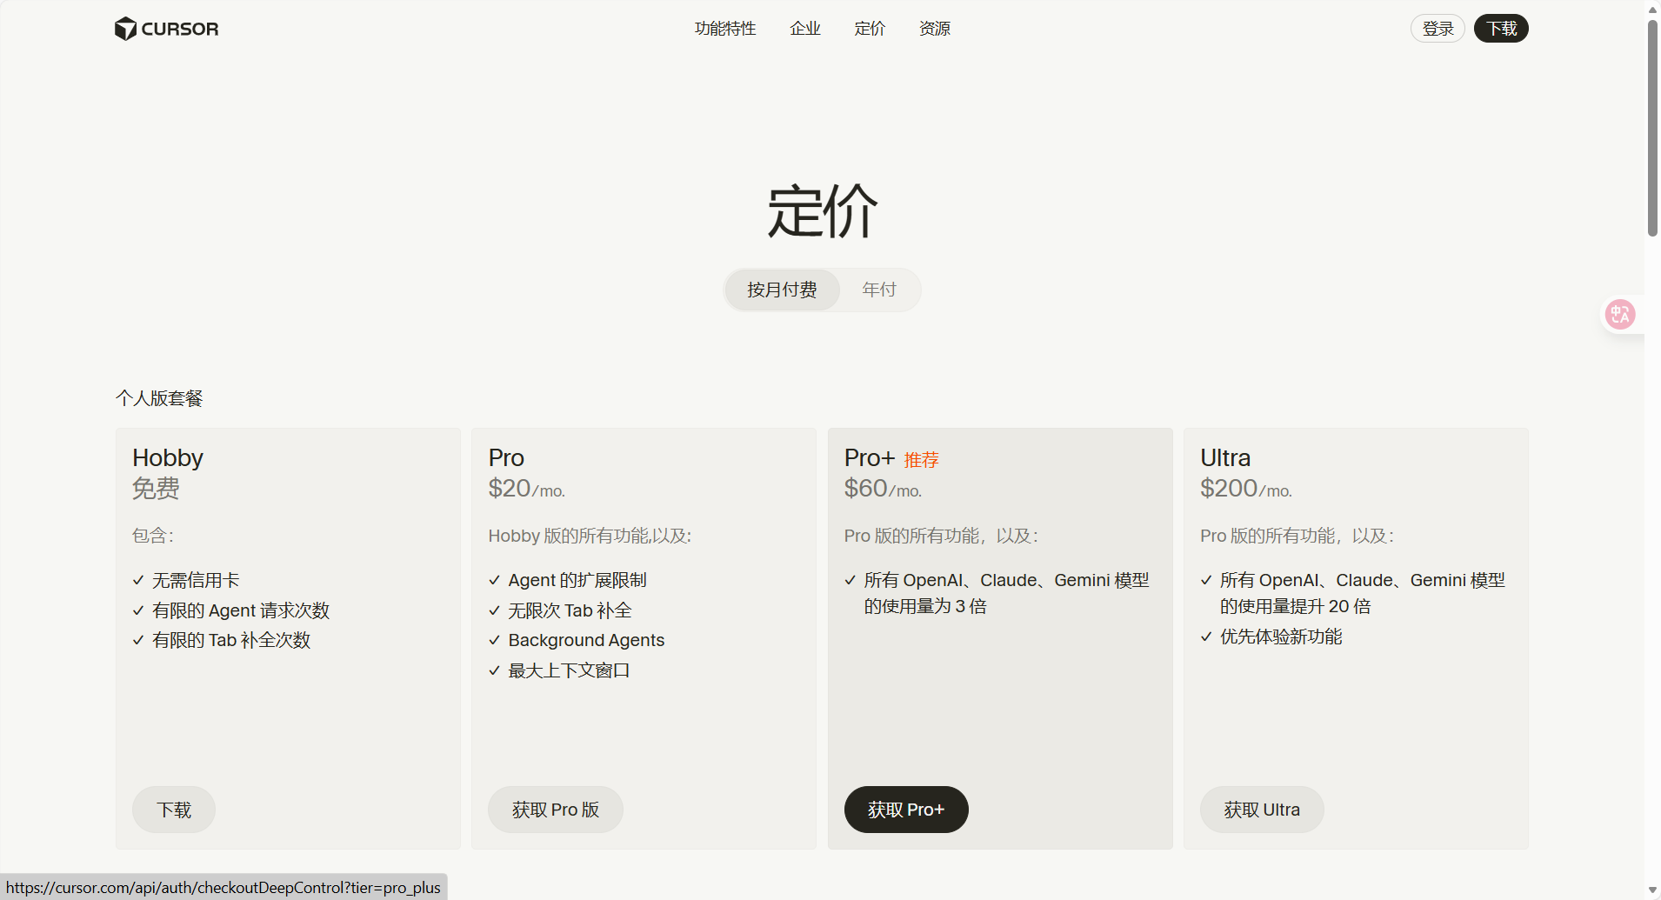Click the Cursor logo in the header
Image resolution: width=1661 pixels, height=900 pixels.
point(166,29)
